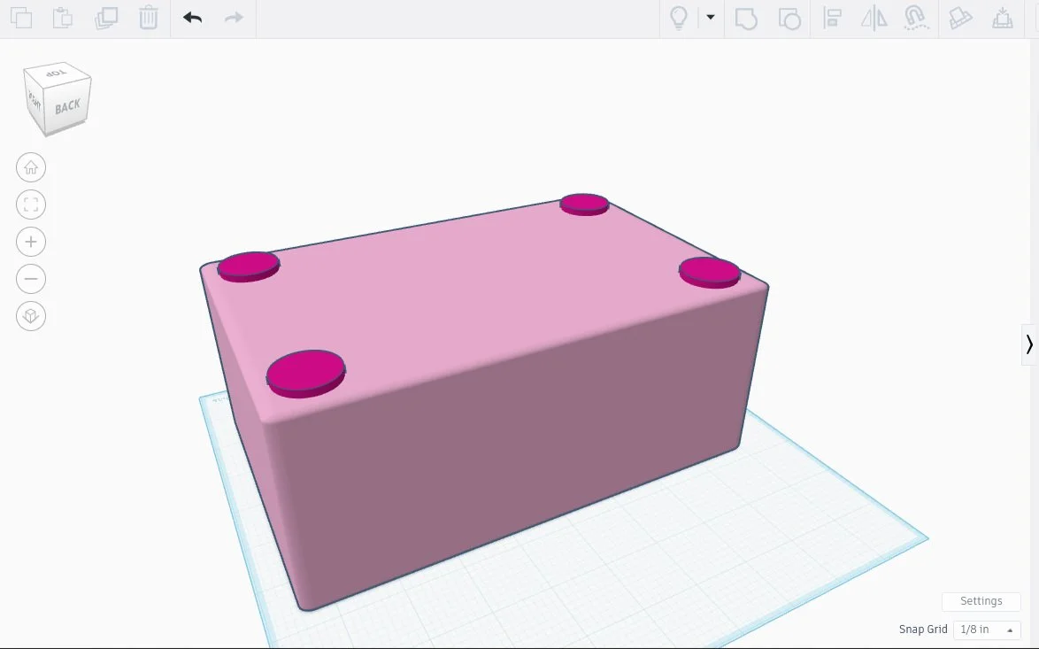Select the magenta disc at far corner
The width and height of the screenshot is (1039, 649).
tap(584, 205)
